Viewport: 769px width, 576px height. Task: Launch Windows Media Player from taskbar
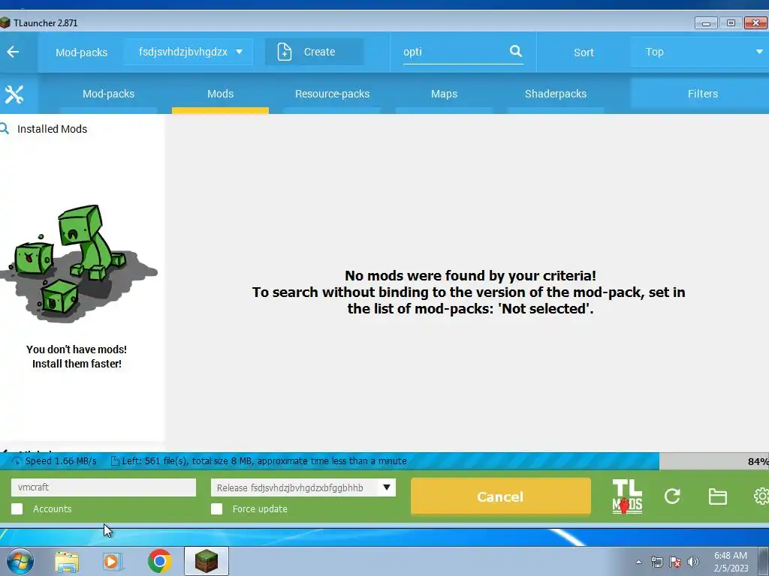(113, 562)
